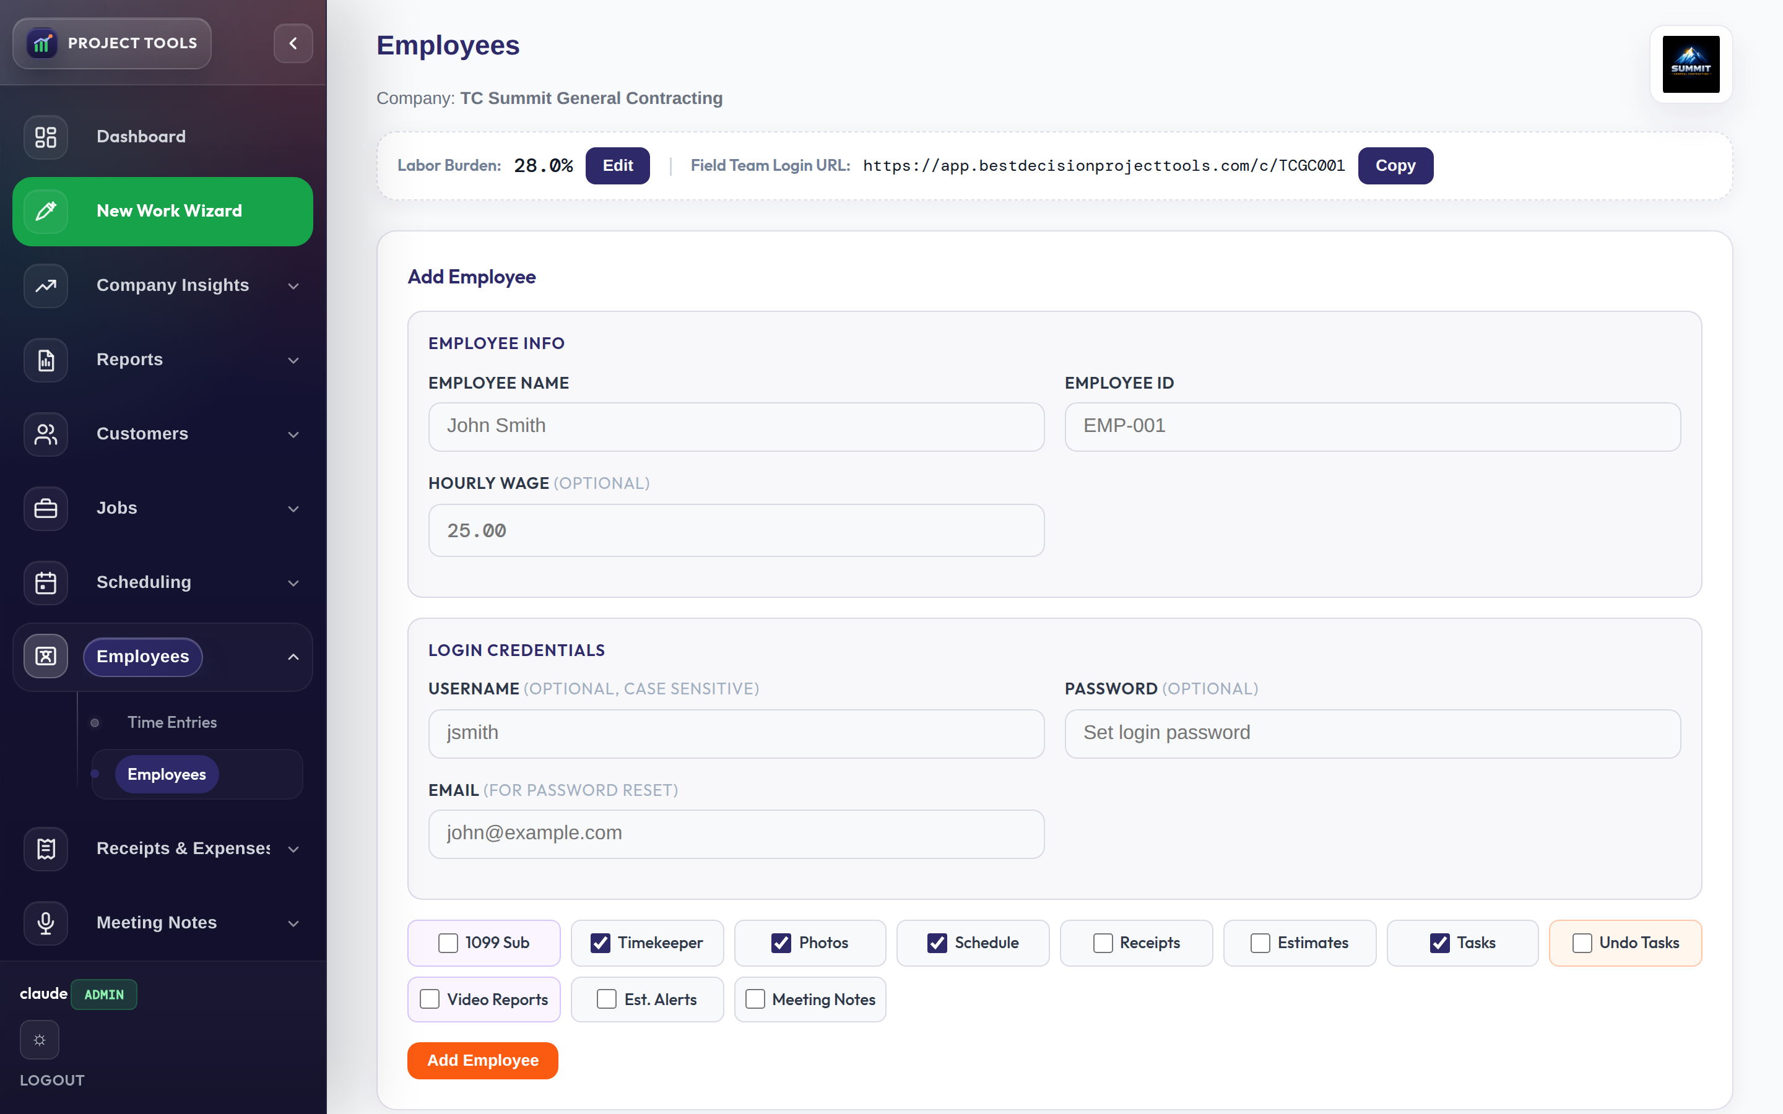Click the Dashboard grid icon
The image size is (1783, 1114).
pyautogui.click(x=46, y=137)
